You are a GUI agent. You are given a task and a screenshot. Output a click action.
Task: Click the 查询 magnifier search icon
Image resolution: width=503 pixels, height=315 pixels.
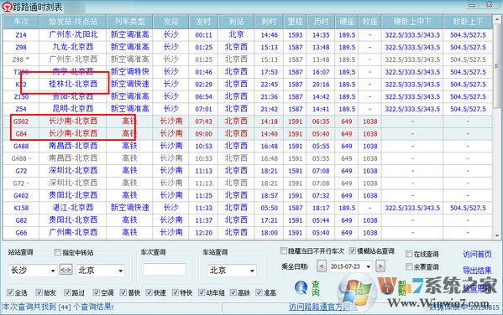click(301, 287)
